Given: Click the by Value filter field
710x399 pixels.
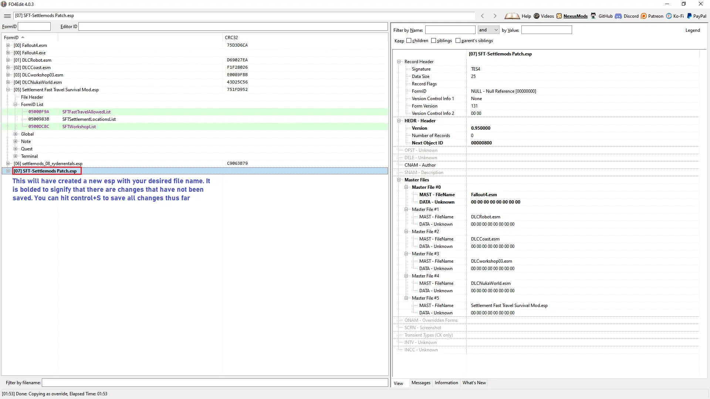Looking at the screenshot, I should [547, 30].
